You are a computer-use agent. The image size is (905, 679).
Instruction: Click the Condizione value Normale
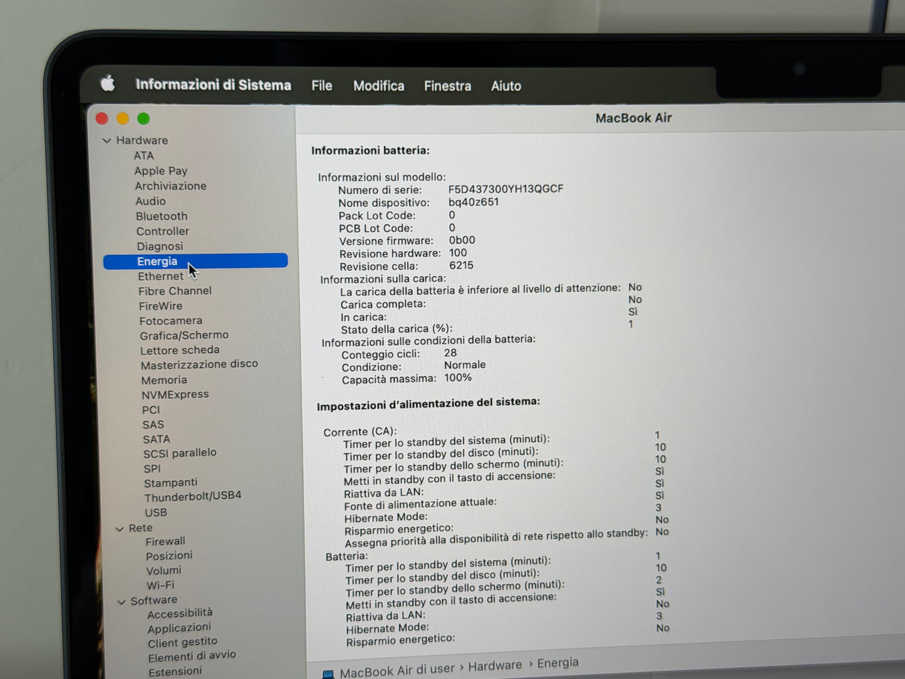[465, 365]
